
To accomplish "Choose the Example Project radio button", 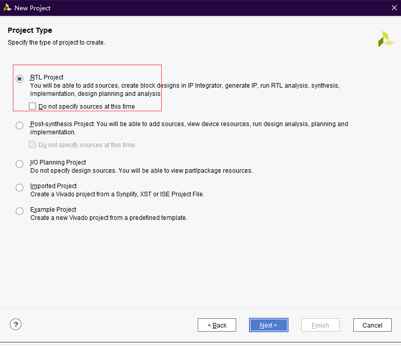I will point(20,211).
